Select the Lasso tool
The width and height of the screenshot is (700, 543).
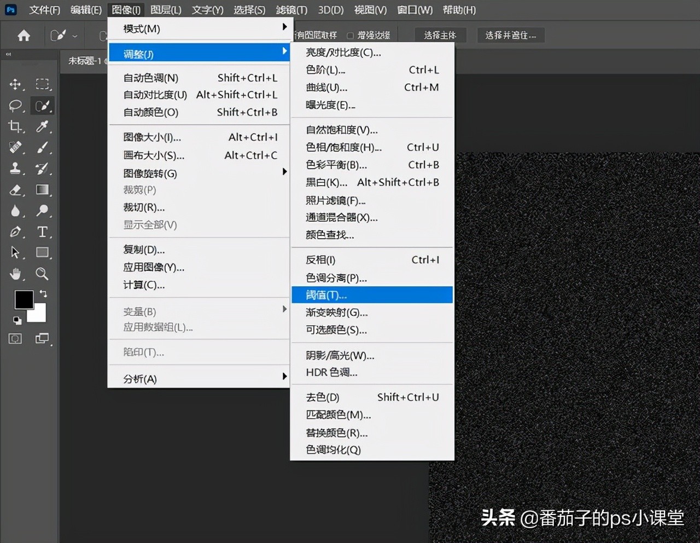coord(15,106)
